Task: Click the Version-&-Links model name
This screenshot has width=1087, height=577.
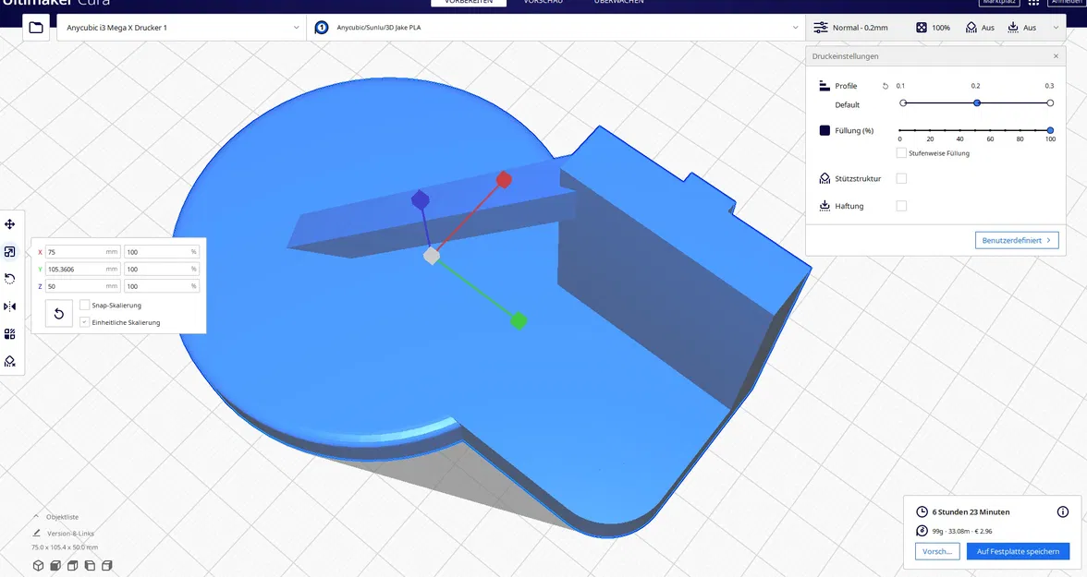Action: (70, 534)
